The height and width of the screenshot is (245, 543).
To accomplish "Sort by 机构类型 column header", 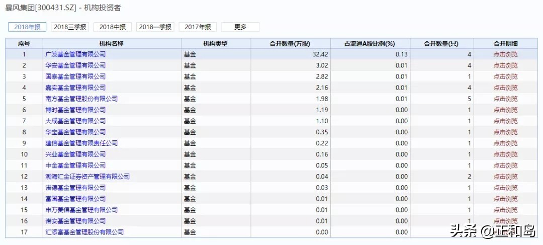I will (x=216, y=43).
